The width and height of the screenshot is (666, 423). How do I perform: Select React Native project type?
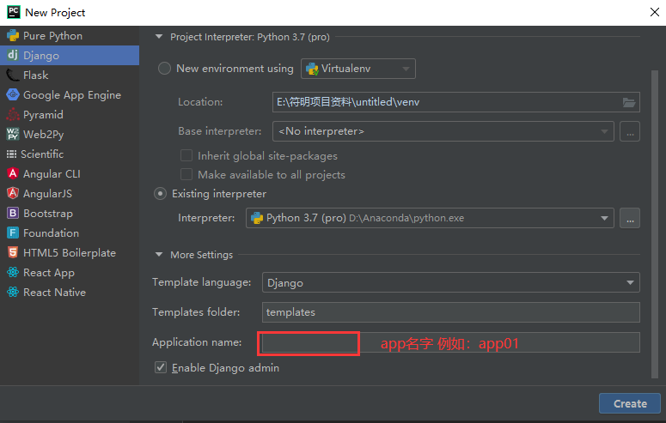coord(70,292)
